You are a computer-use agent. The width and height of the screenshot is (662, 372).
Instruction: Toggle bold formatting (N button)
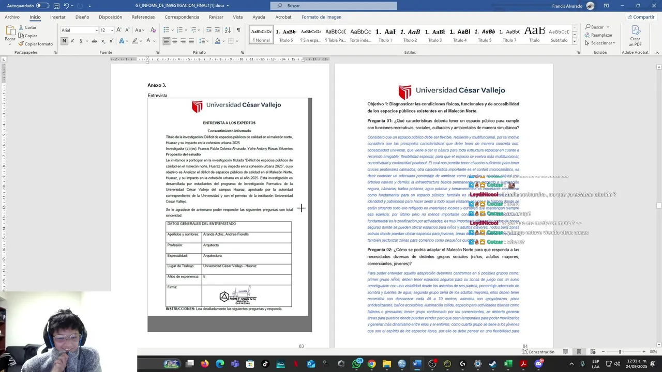pyautogui.click(x=65, y=41)
